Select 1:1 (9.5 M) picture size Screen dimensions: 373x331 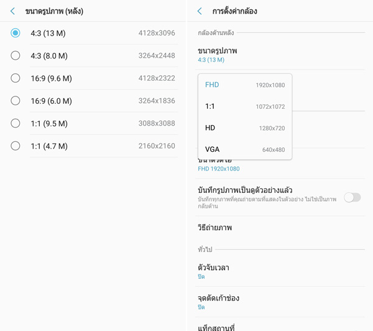pyautogui.click(x=16, y=123)
